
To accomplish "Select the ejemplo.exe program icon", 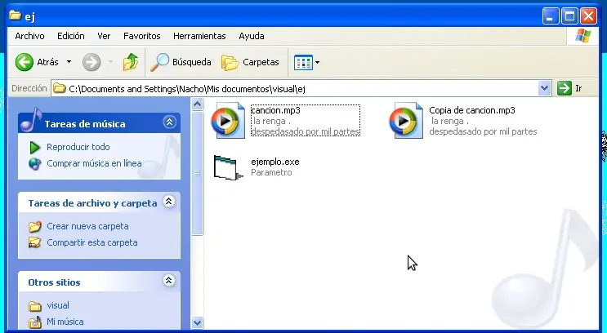I will 228,167.
